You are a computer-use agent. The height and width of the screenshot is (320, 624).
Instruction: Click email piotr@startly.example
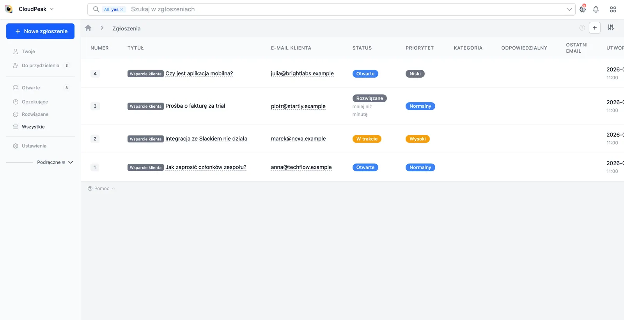[298, 106]
